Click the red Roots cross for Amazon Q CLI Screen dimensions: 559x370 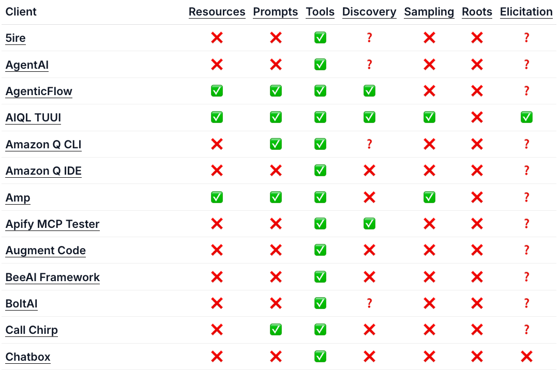point(477,144)
